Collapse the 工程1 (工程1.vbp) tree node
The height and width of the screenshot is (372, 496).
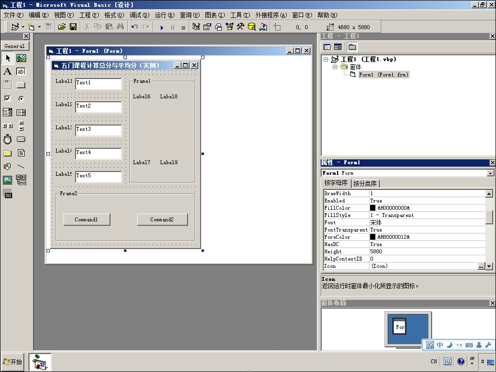click(326, 59)
